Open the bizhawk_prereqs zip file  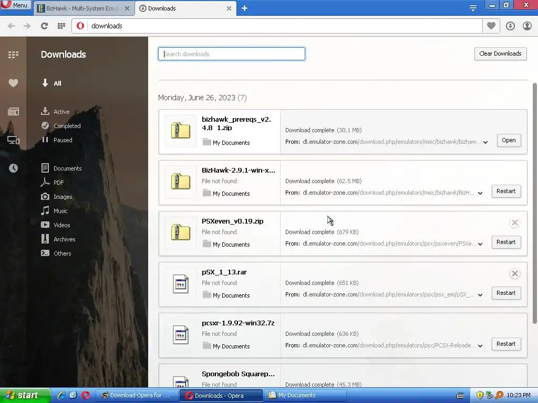click(x=509, y=140)
